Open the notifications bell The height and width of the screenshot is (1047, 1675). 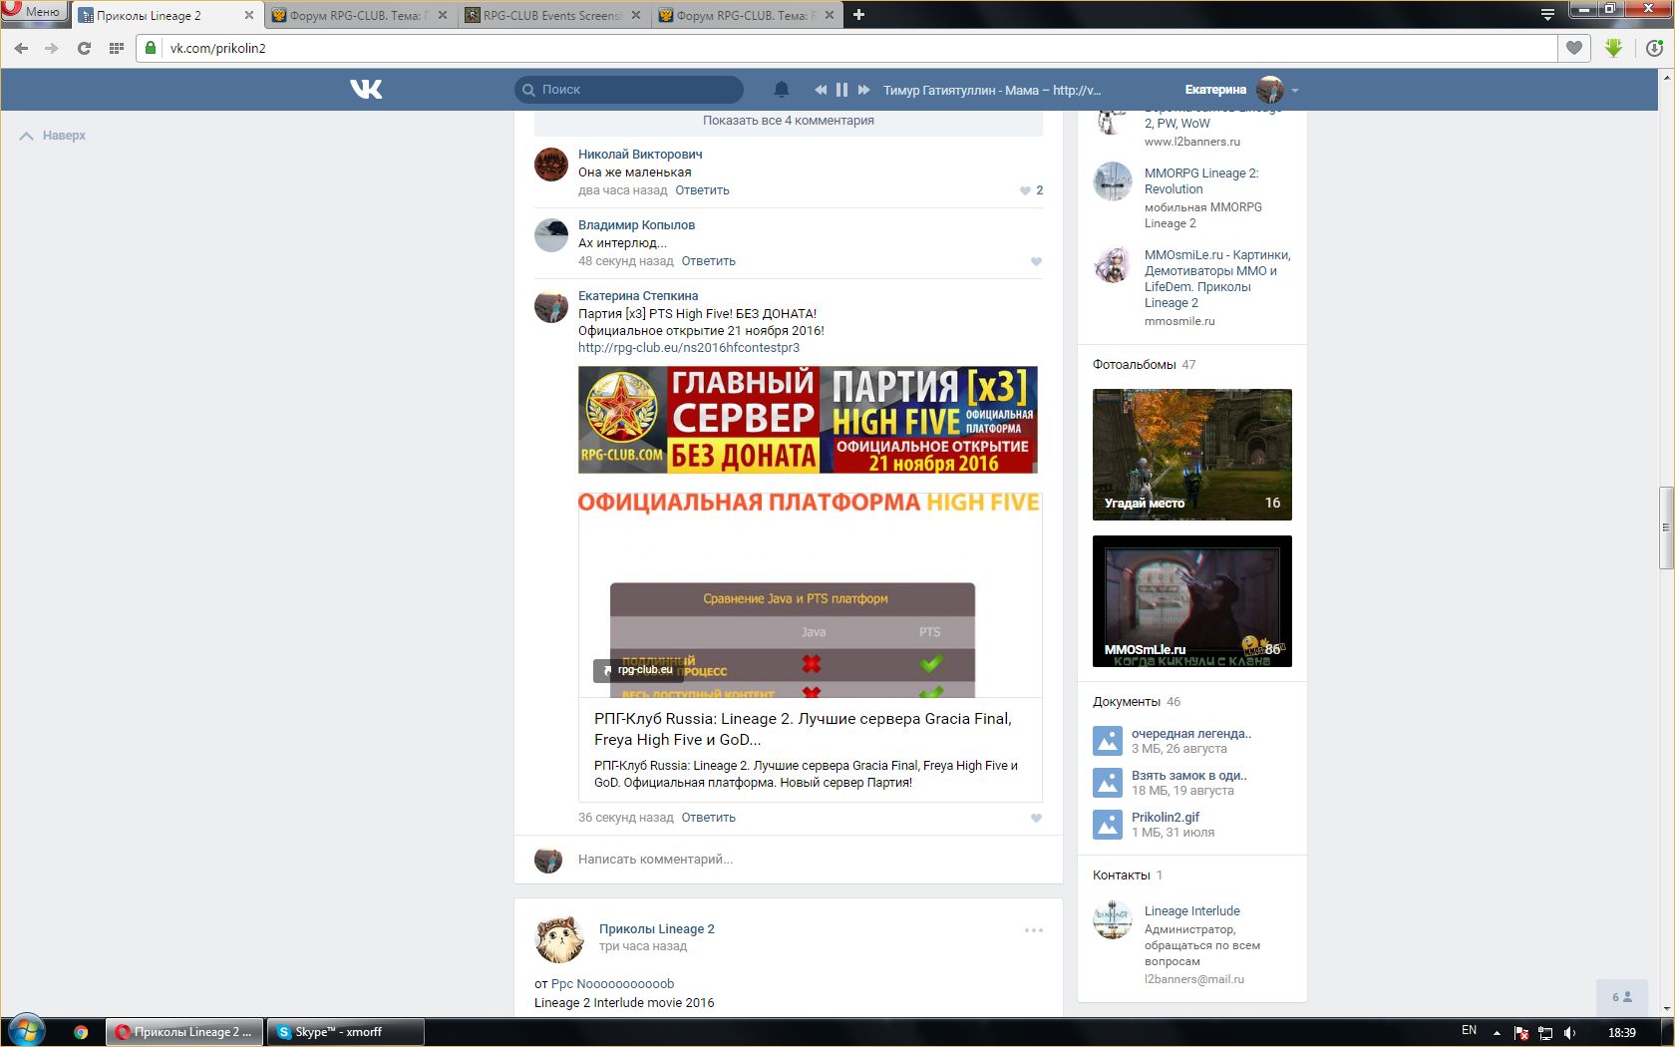[x=782, y=90]
